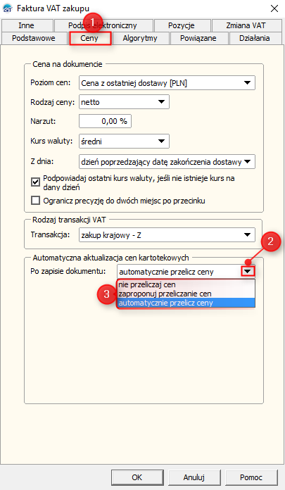Go to the Działania tab
The image size is (285, 490).
[254, 39]
